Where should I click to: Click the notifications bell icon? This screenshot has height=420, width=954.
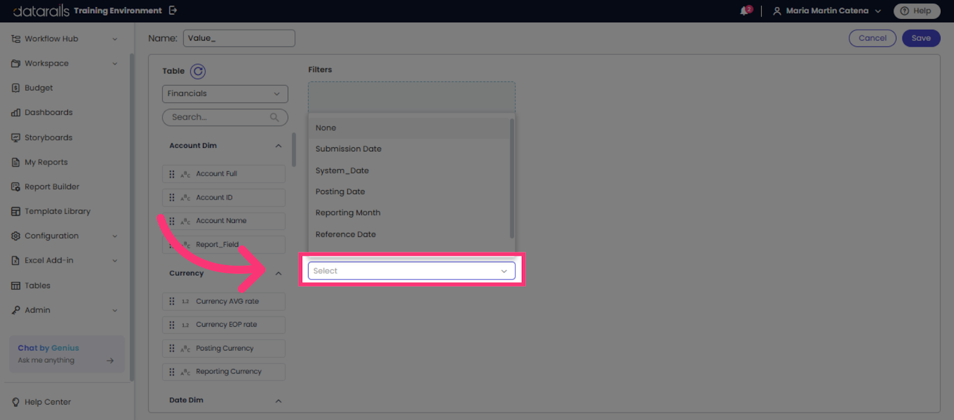(x=745, y=11)
